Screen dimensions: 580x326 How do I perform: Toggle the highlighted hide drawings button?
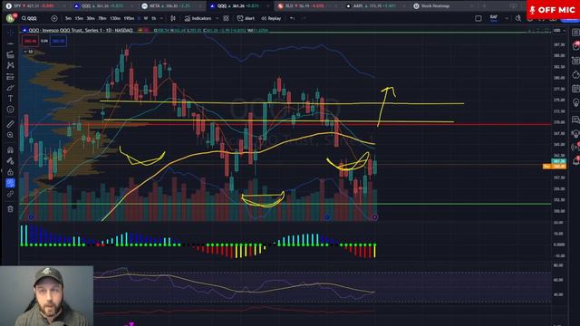tap(10, 183)
